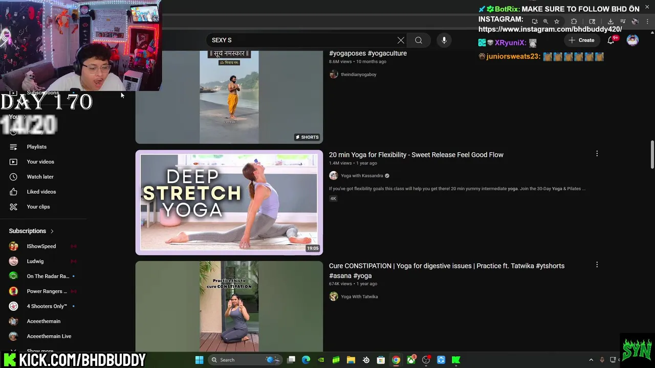Click the cure constipation Shorts thumbnail
The image size is (655, 368).
coord(229,306)
